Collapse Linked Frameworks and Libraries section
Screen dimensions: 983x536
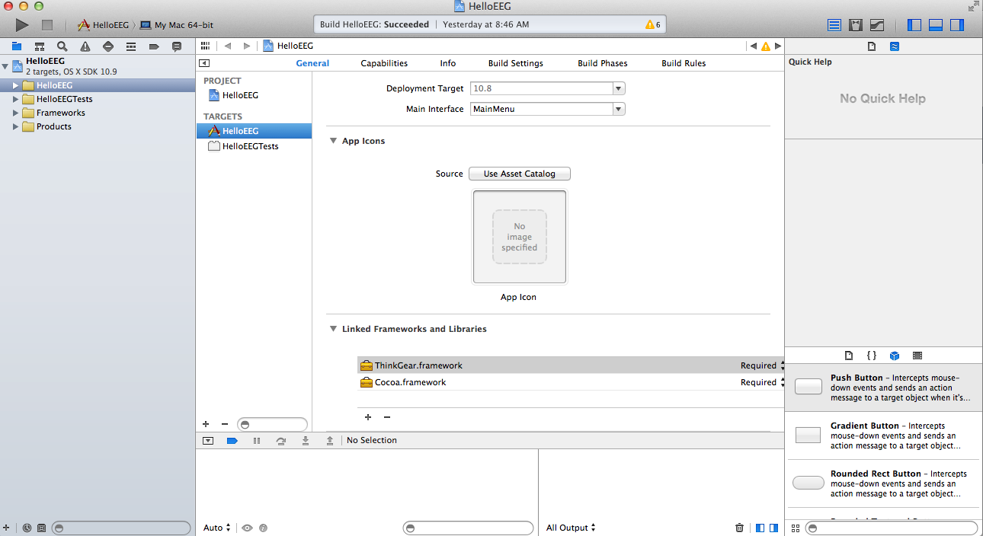pos(333,329)
